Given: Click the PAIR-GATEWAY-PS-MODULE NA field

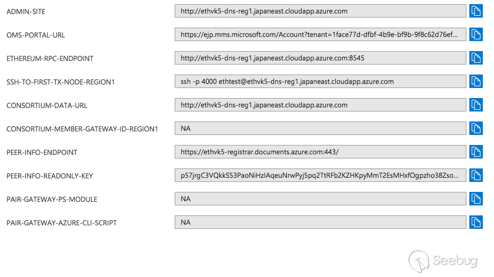Looking at the screenshot, I should [321, 199].
